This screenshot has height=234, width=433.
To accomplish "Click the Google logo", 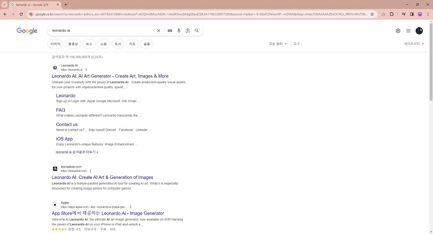I will [27, 31].
